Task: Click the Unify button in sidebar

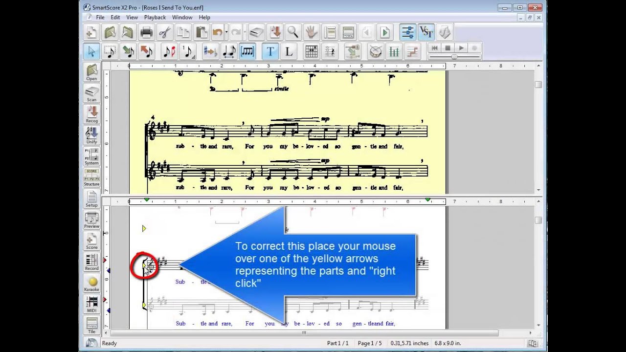Action: coord(91,135)
